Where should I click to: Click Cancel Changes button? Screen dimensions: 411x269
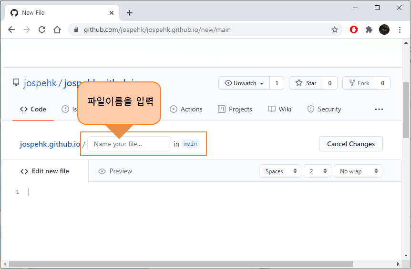(x=351, y=144)
